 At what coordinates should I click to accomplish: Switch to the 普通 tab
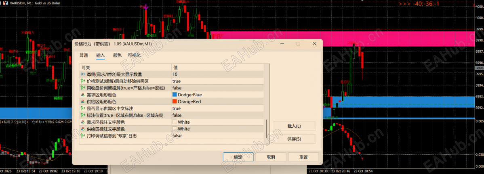(x=84, y=56)
